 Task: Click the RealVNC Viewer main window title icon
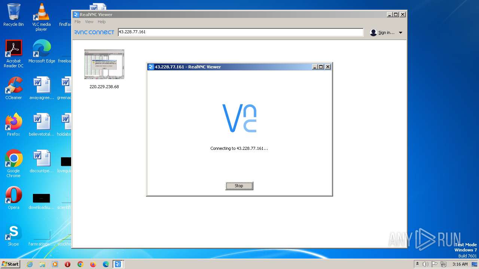pos(76,15)
